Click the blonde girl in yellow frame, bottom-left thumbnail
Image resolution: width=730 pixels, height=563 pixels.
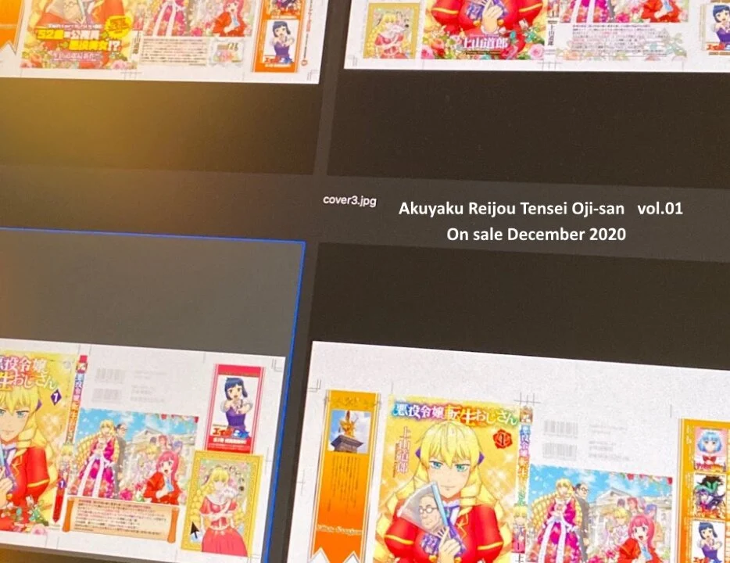pos(221,500)
